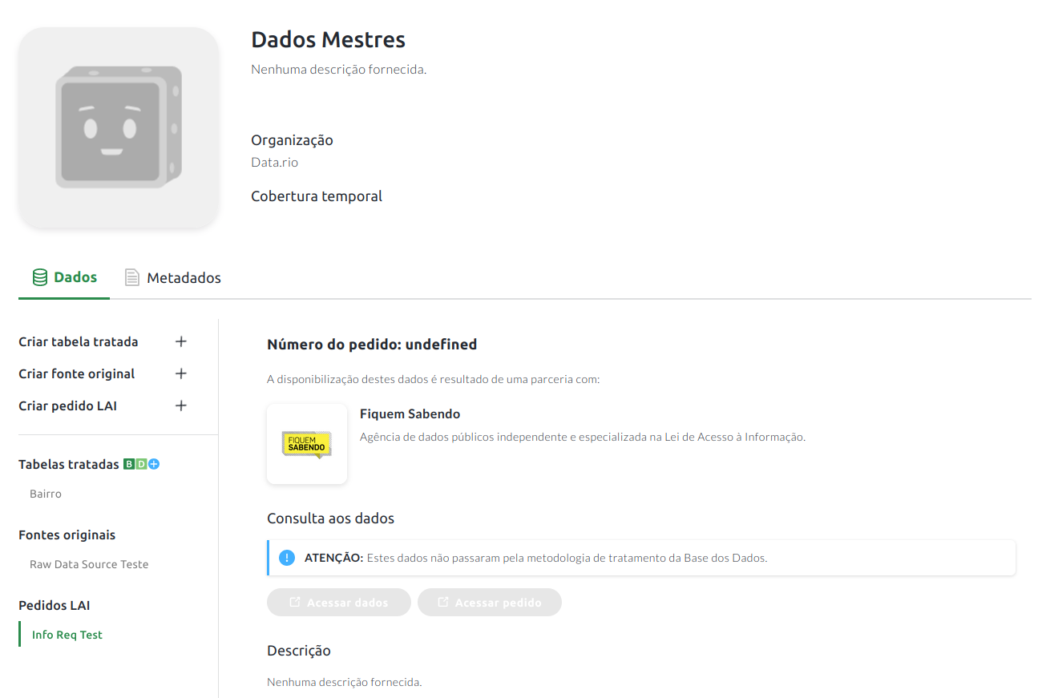This screenshot has width=1050, height=698.
Task: Click the plus icon beside Criar fonte original
Action: [181, 373]
